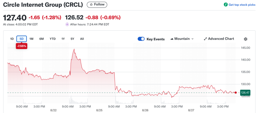Viewport: 260px width, 113px height.
Task: Click the Advanced Chart expand arrows icon
Action: tap(205, 39)
